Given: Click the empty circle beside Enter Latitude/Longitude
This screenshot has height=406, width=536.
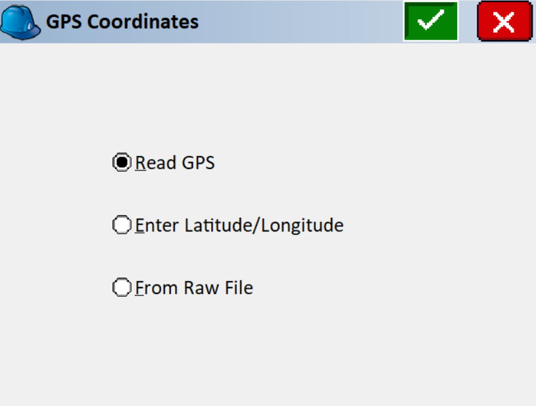Looking at the screenshot, I should tap(122, 226).
